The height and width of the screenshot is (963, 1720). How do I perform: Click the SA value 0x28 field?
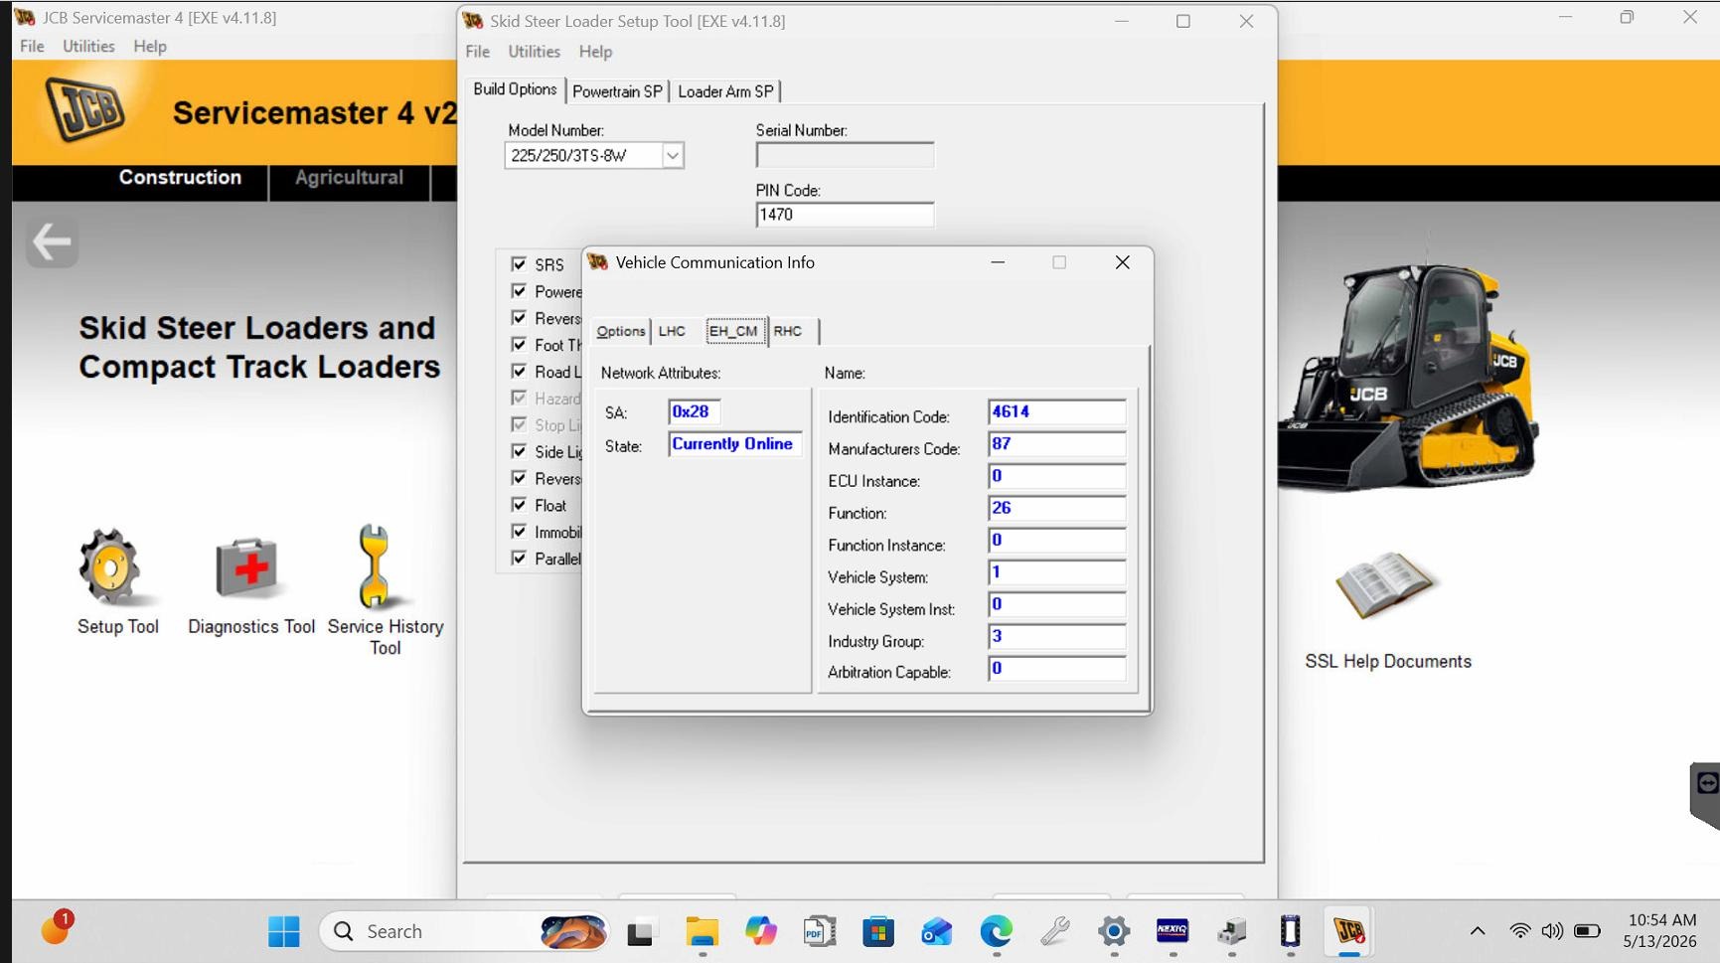pos(694,411)
